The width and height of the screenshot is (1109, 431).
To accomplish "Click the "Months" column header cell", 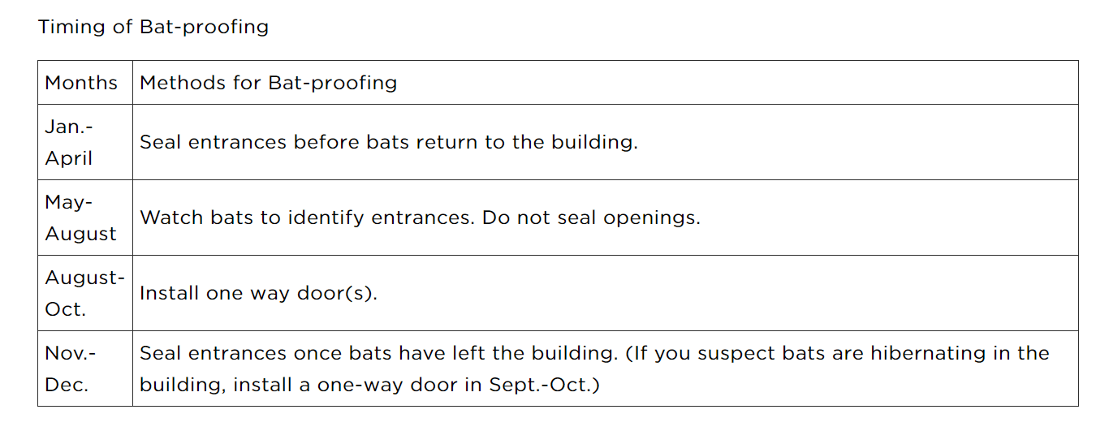I will [81, 83].
